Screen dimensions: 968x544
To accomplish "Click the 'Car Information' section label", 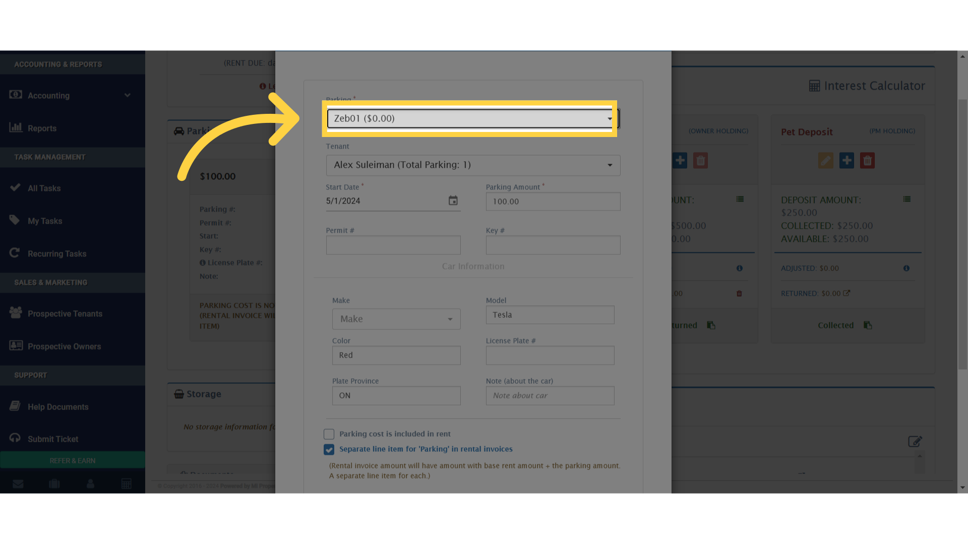I will (473, 266).
